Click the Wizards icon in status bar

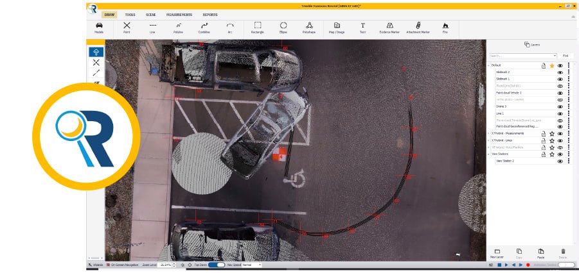(x=91, y=265)
